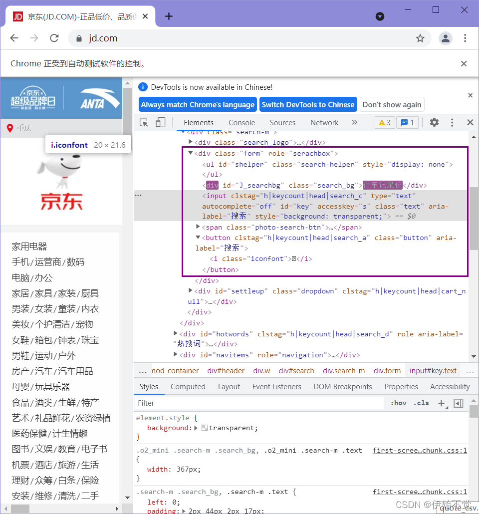Click Don't show again button
This screenshot has height=514, width=479.
pyautogui.click(x=392, y=105)
